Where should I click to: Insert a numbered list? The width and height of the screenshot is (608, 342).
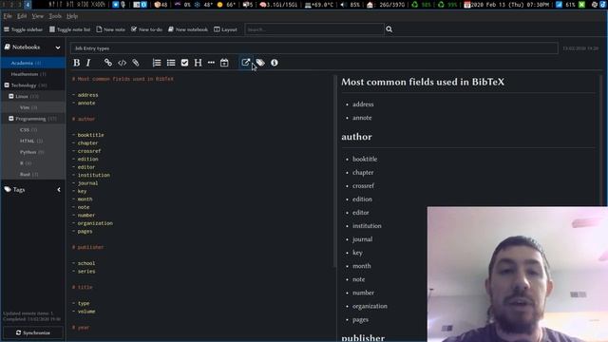157,63
